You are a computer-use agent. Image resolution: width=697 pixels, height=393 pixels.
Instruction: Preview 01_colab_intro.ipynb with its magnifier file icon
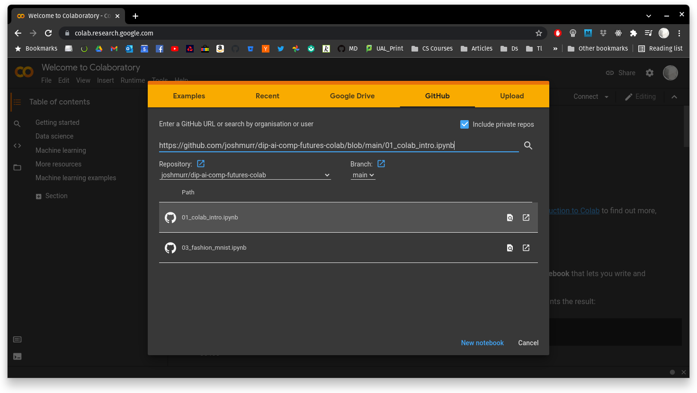pos(510,218)
